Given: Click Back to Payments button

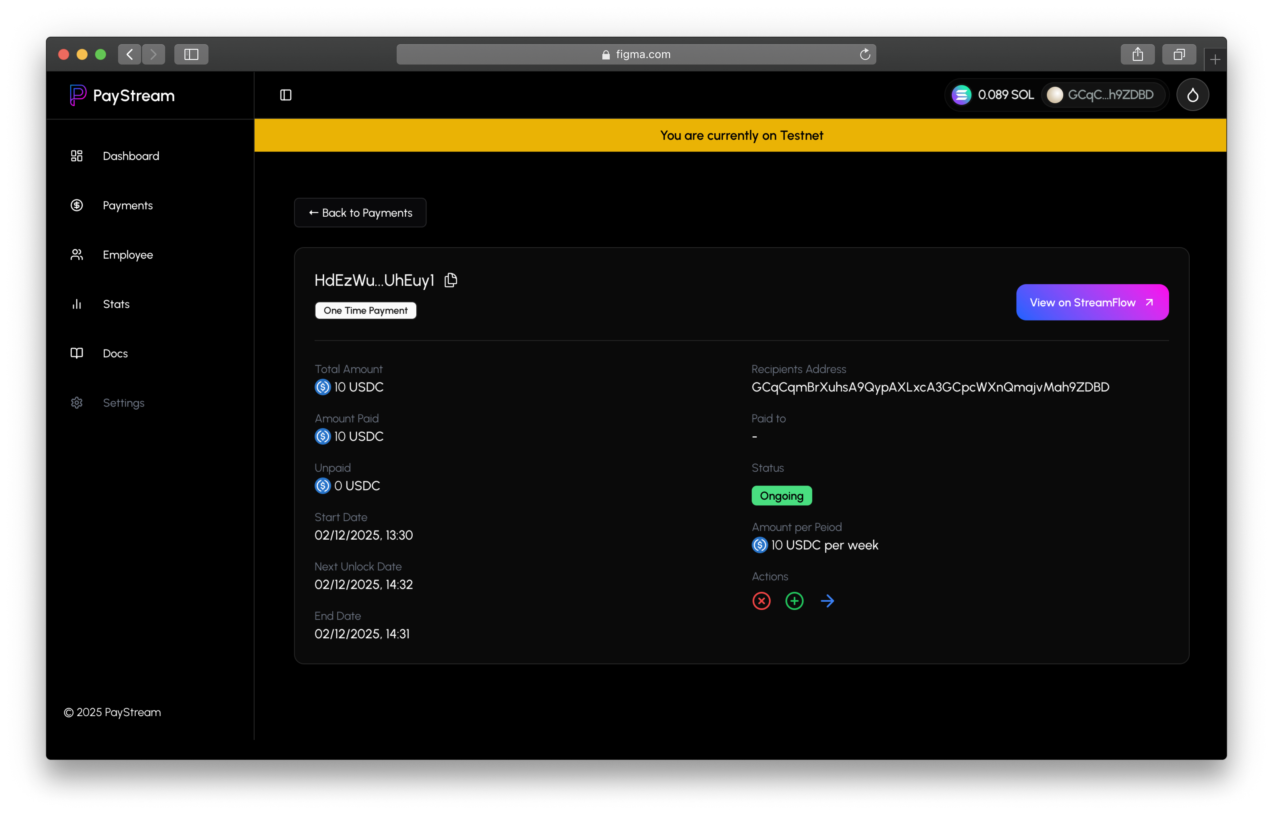Looking at the screenshot, I should point(360,213).
